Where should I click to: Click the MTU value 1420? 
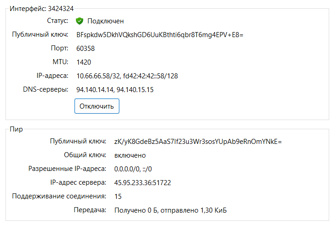click(84, 62)
